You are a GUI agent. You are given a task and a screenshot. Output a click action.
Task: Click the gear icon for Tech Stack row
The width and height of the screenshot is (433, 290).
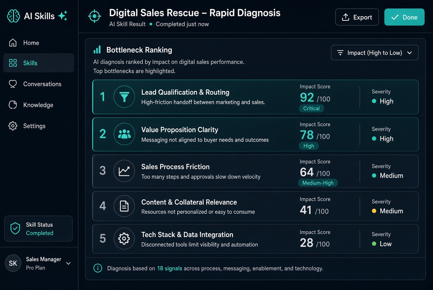pos(124,239)
